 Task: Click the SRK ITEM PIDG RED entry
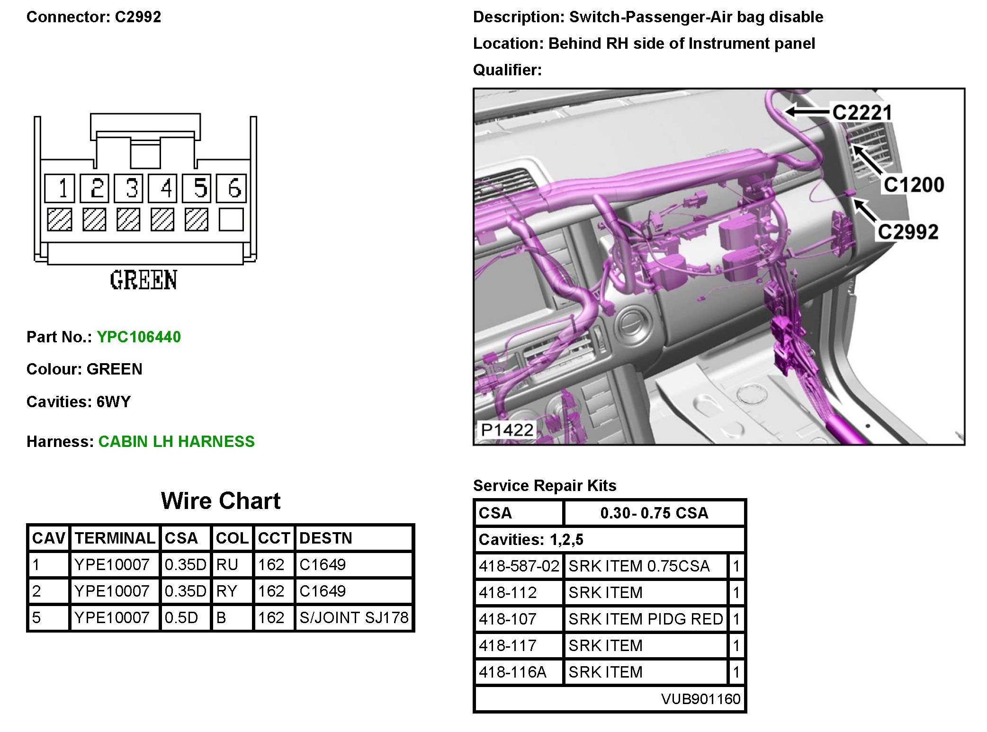(x=645, y=619)
